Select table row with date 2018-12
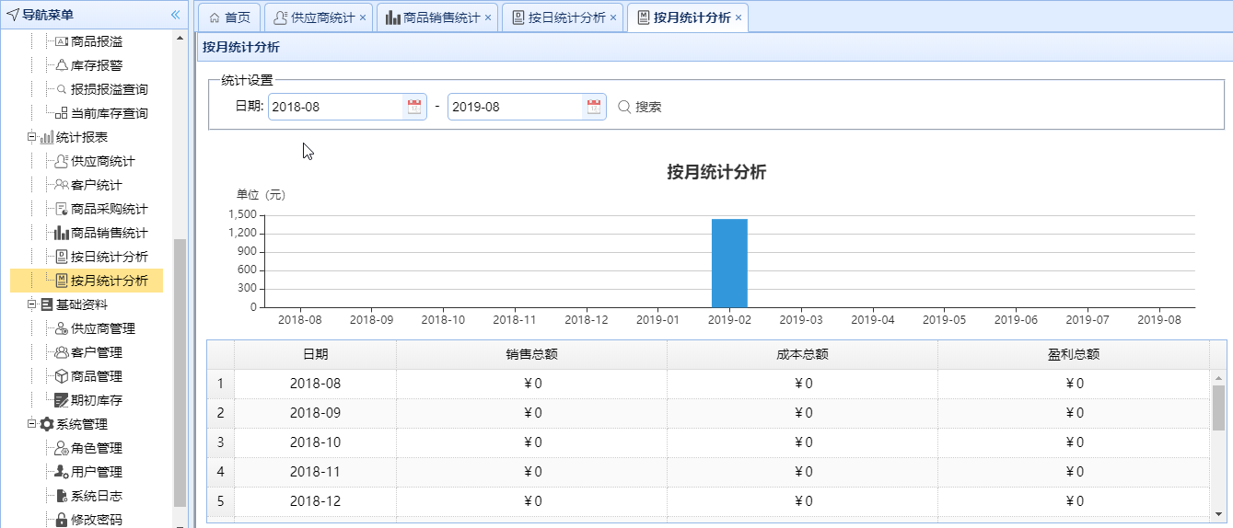1233x528 pixels. (708, 501)
